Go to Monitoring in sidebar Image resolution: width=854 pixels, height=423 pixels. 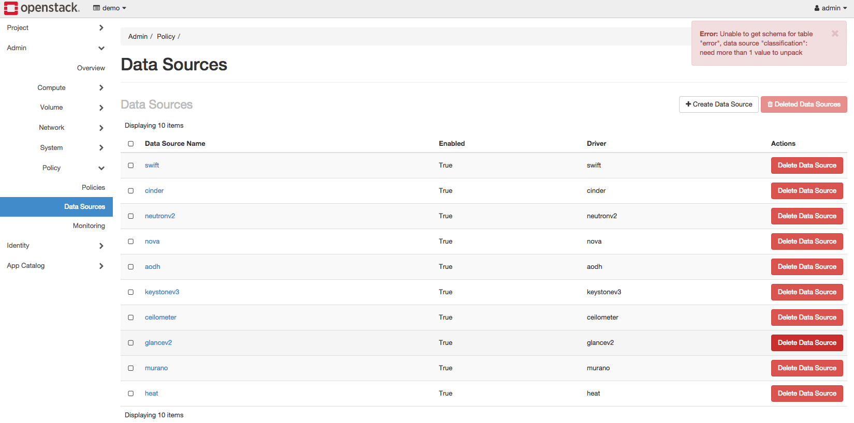click(89, 225)
